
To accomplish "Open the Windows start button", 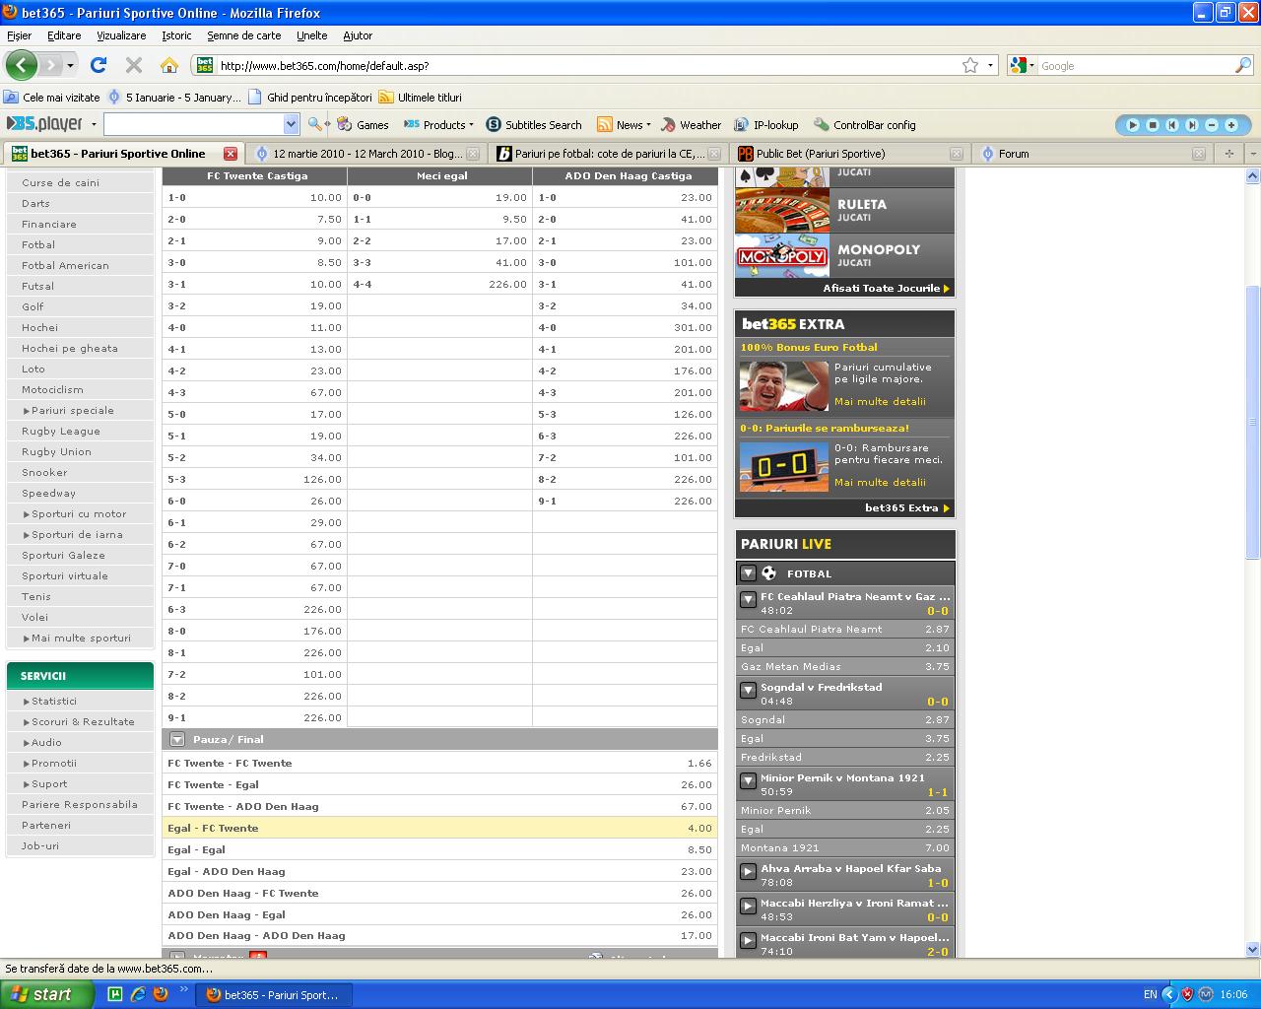I will click(47, 994).
